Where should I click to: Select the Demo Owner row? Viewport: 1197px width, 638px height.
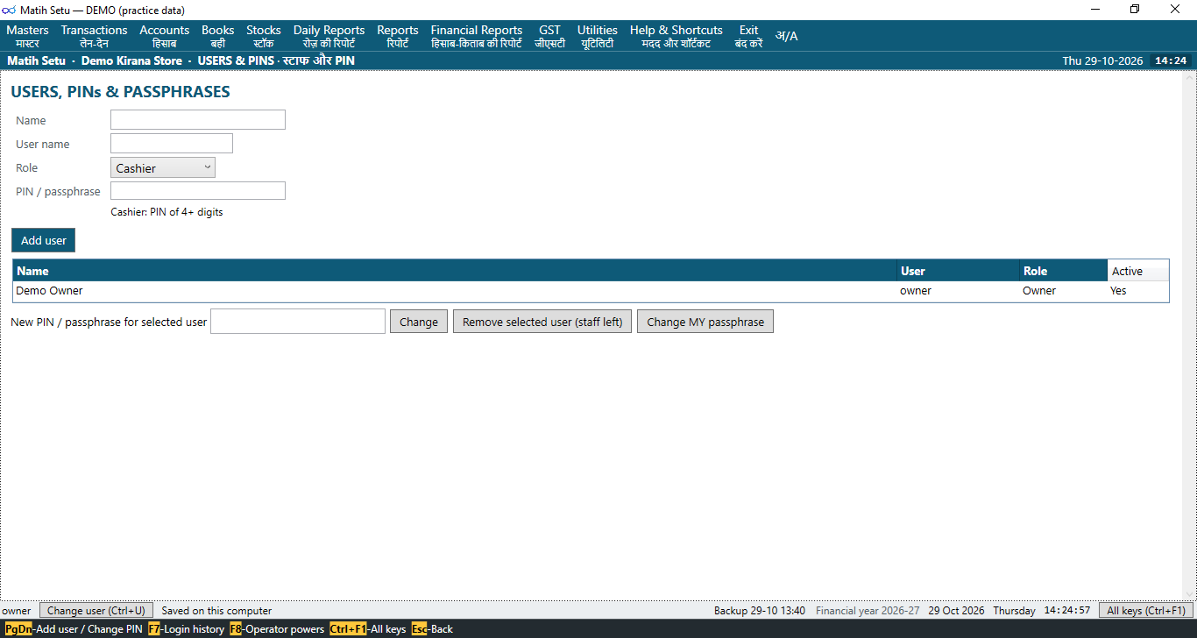[x=591, y=291]
